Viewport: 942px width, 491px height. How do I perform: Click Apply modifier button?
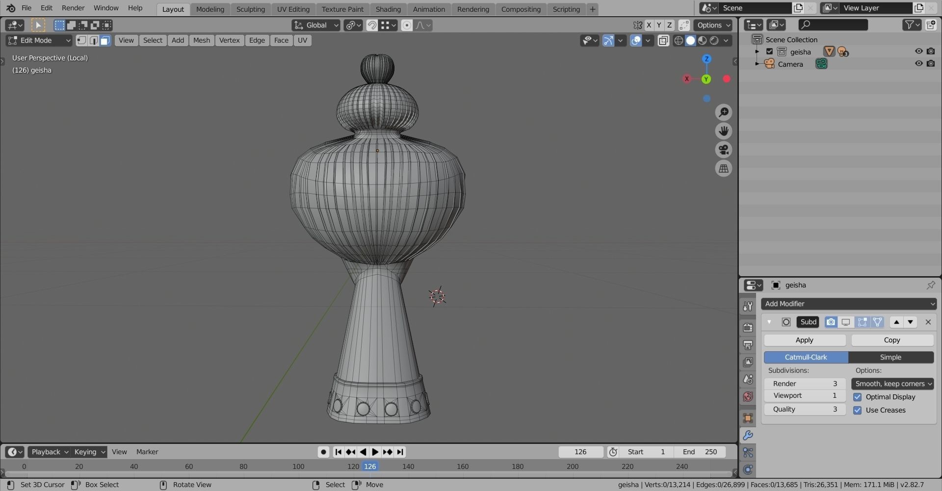click(805, 340)
